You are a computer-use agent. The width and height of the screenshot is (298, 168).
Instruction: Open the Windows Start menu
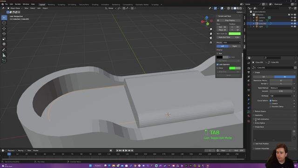[x=90, y=166]
